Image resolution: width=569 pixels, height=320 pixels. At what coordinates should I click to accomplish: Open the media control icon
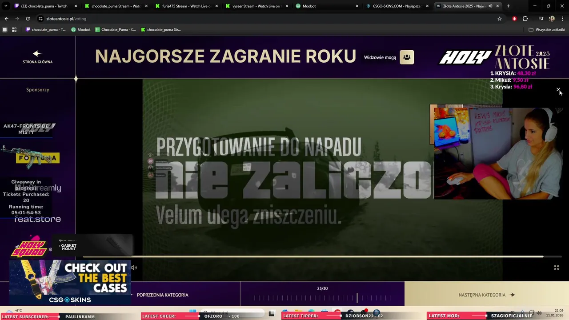click(541, 19)
